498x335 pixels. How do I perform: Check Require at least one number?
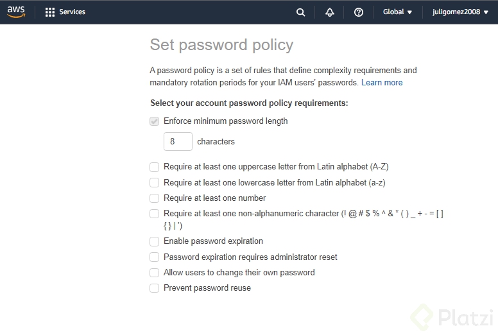coord(154,198)
